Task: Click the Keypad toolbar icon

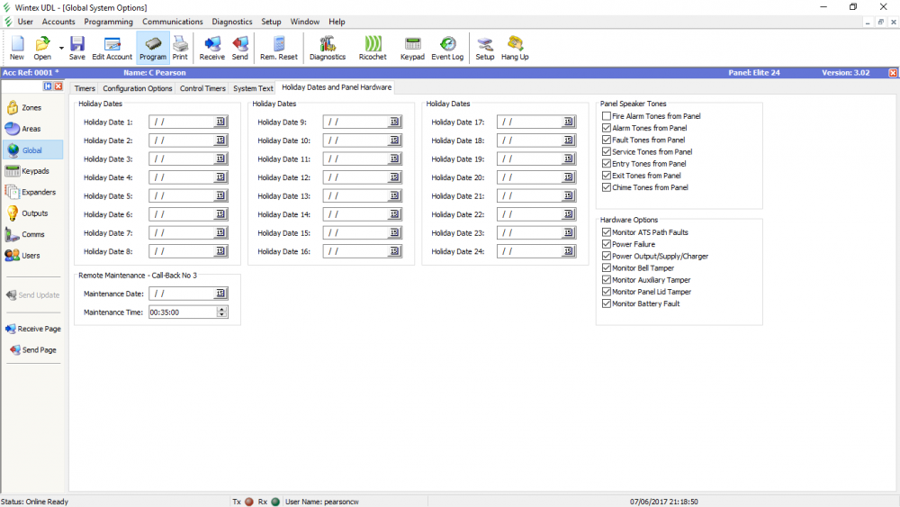Action: click(412, 48)
